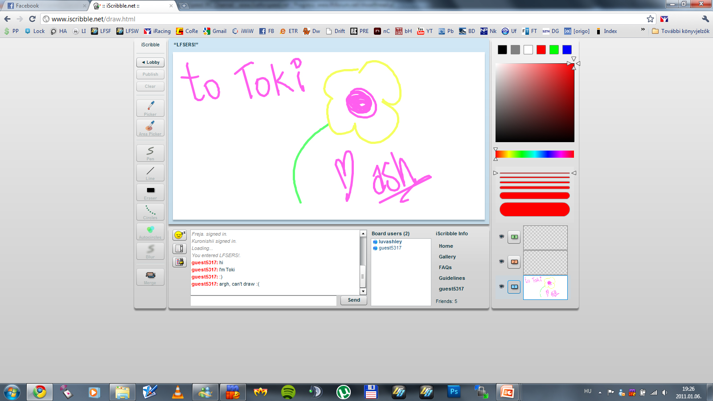The height and width of the screenshot is (401, 713).
Task: Hide layer 3 with its eye icon
Action: 501,237
